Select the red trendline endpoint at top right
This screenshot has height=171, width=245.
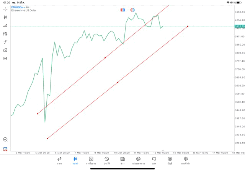[x=188, y=26]
